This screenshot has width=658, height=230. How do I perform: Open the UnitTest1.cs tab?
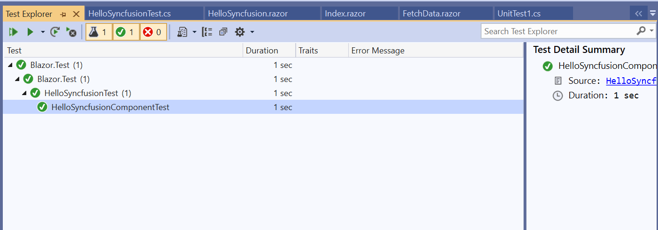click(519, 14)
